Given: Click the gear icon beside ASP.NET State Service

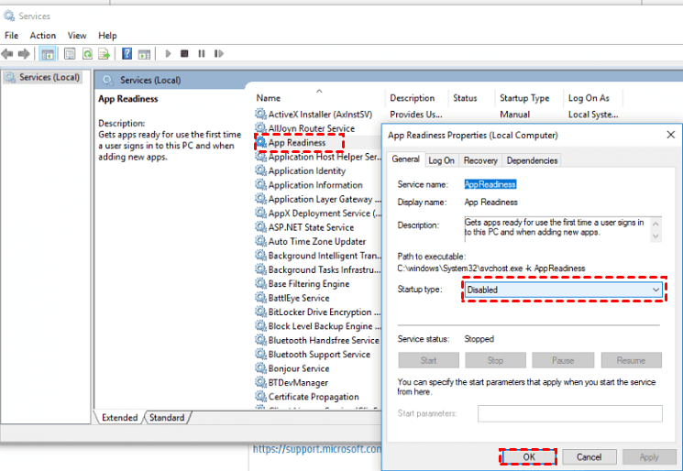Looking at the screenshot, I should click(x=260, y=227).
